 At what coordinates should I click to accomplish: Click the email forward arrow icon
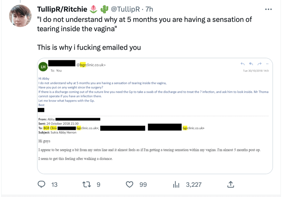259,64
